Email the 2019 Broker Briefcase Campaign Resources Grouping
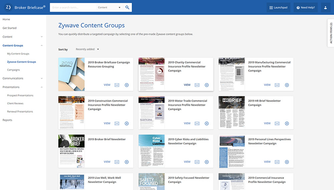The height and width of the screenshot is (190, 334). click(117, 85)
